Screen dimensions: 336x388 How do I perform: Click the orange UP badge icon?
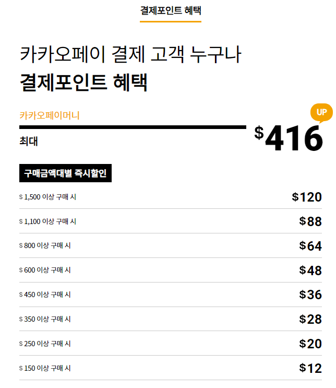pos(321,112)
